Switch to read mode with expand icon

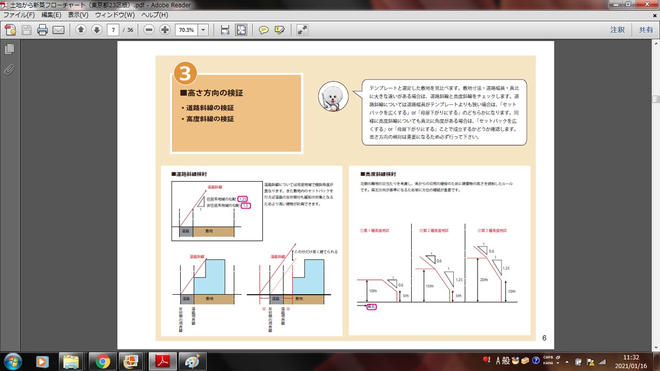point(302,30)
